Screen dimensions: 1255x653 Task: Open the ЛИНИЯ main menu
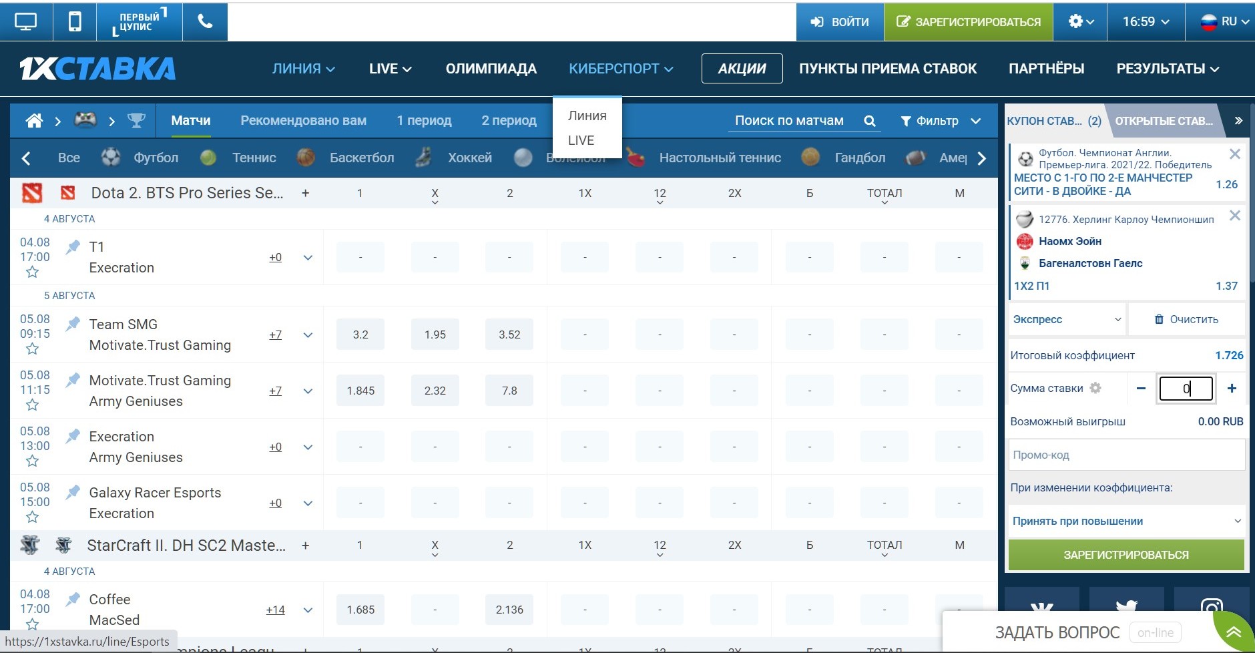pyautogui.click(x=304, y=69)
